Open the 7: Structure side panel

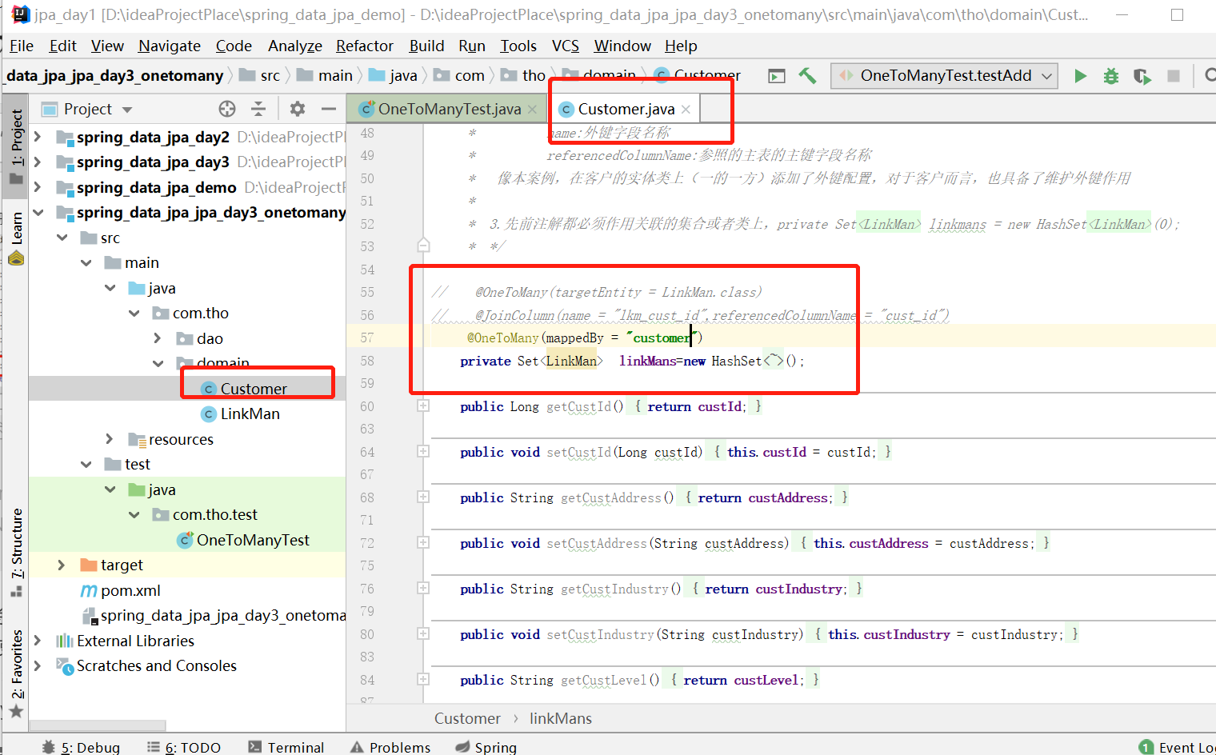point(16,552)
